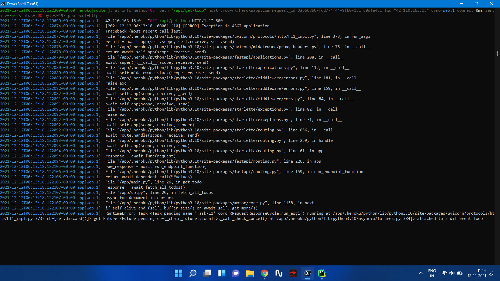Click the PowerShell title bar icon menu
This screenshot has width=500, height=281.
click(x=3, y=4)
